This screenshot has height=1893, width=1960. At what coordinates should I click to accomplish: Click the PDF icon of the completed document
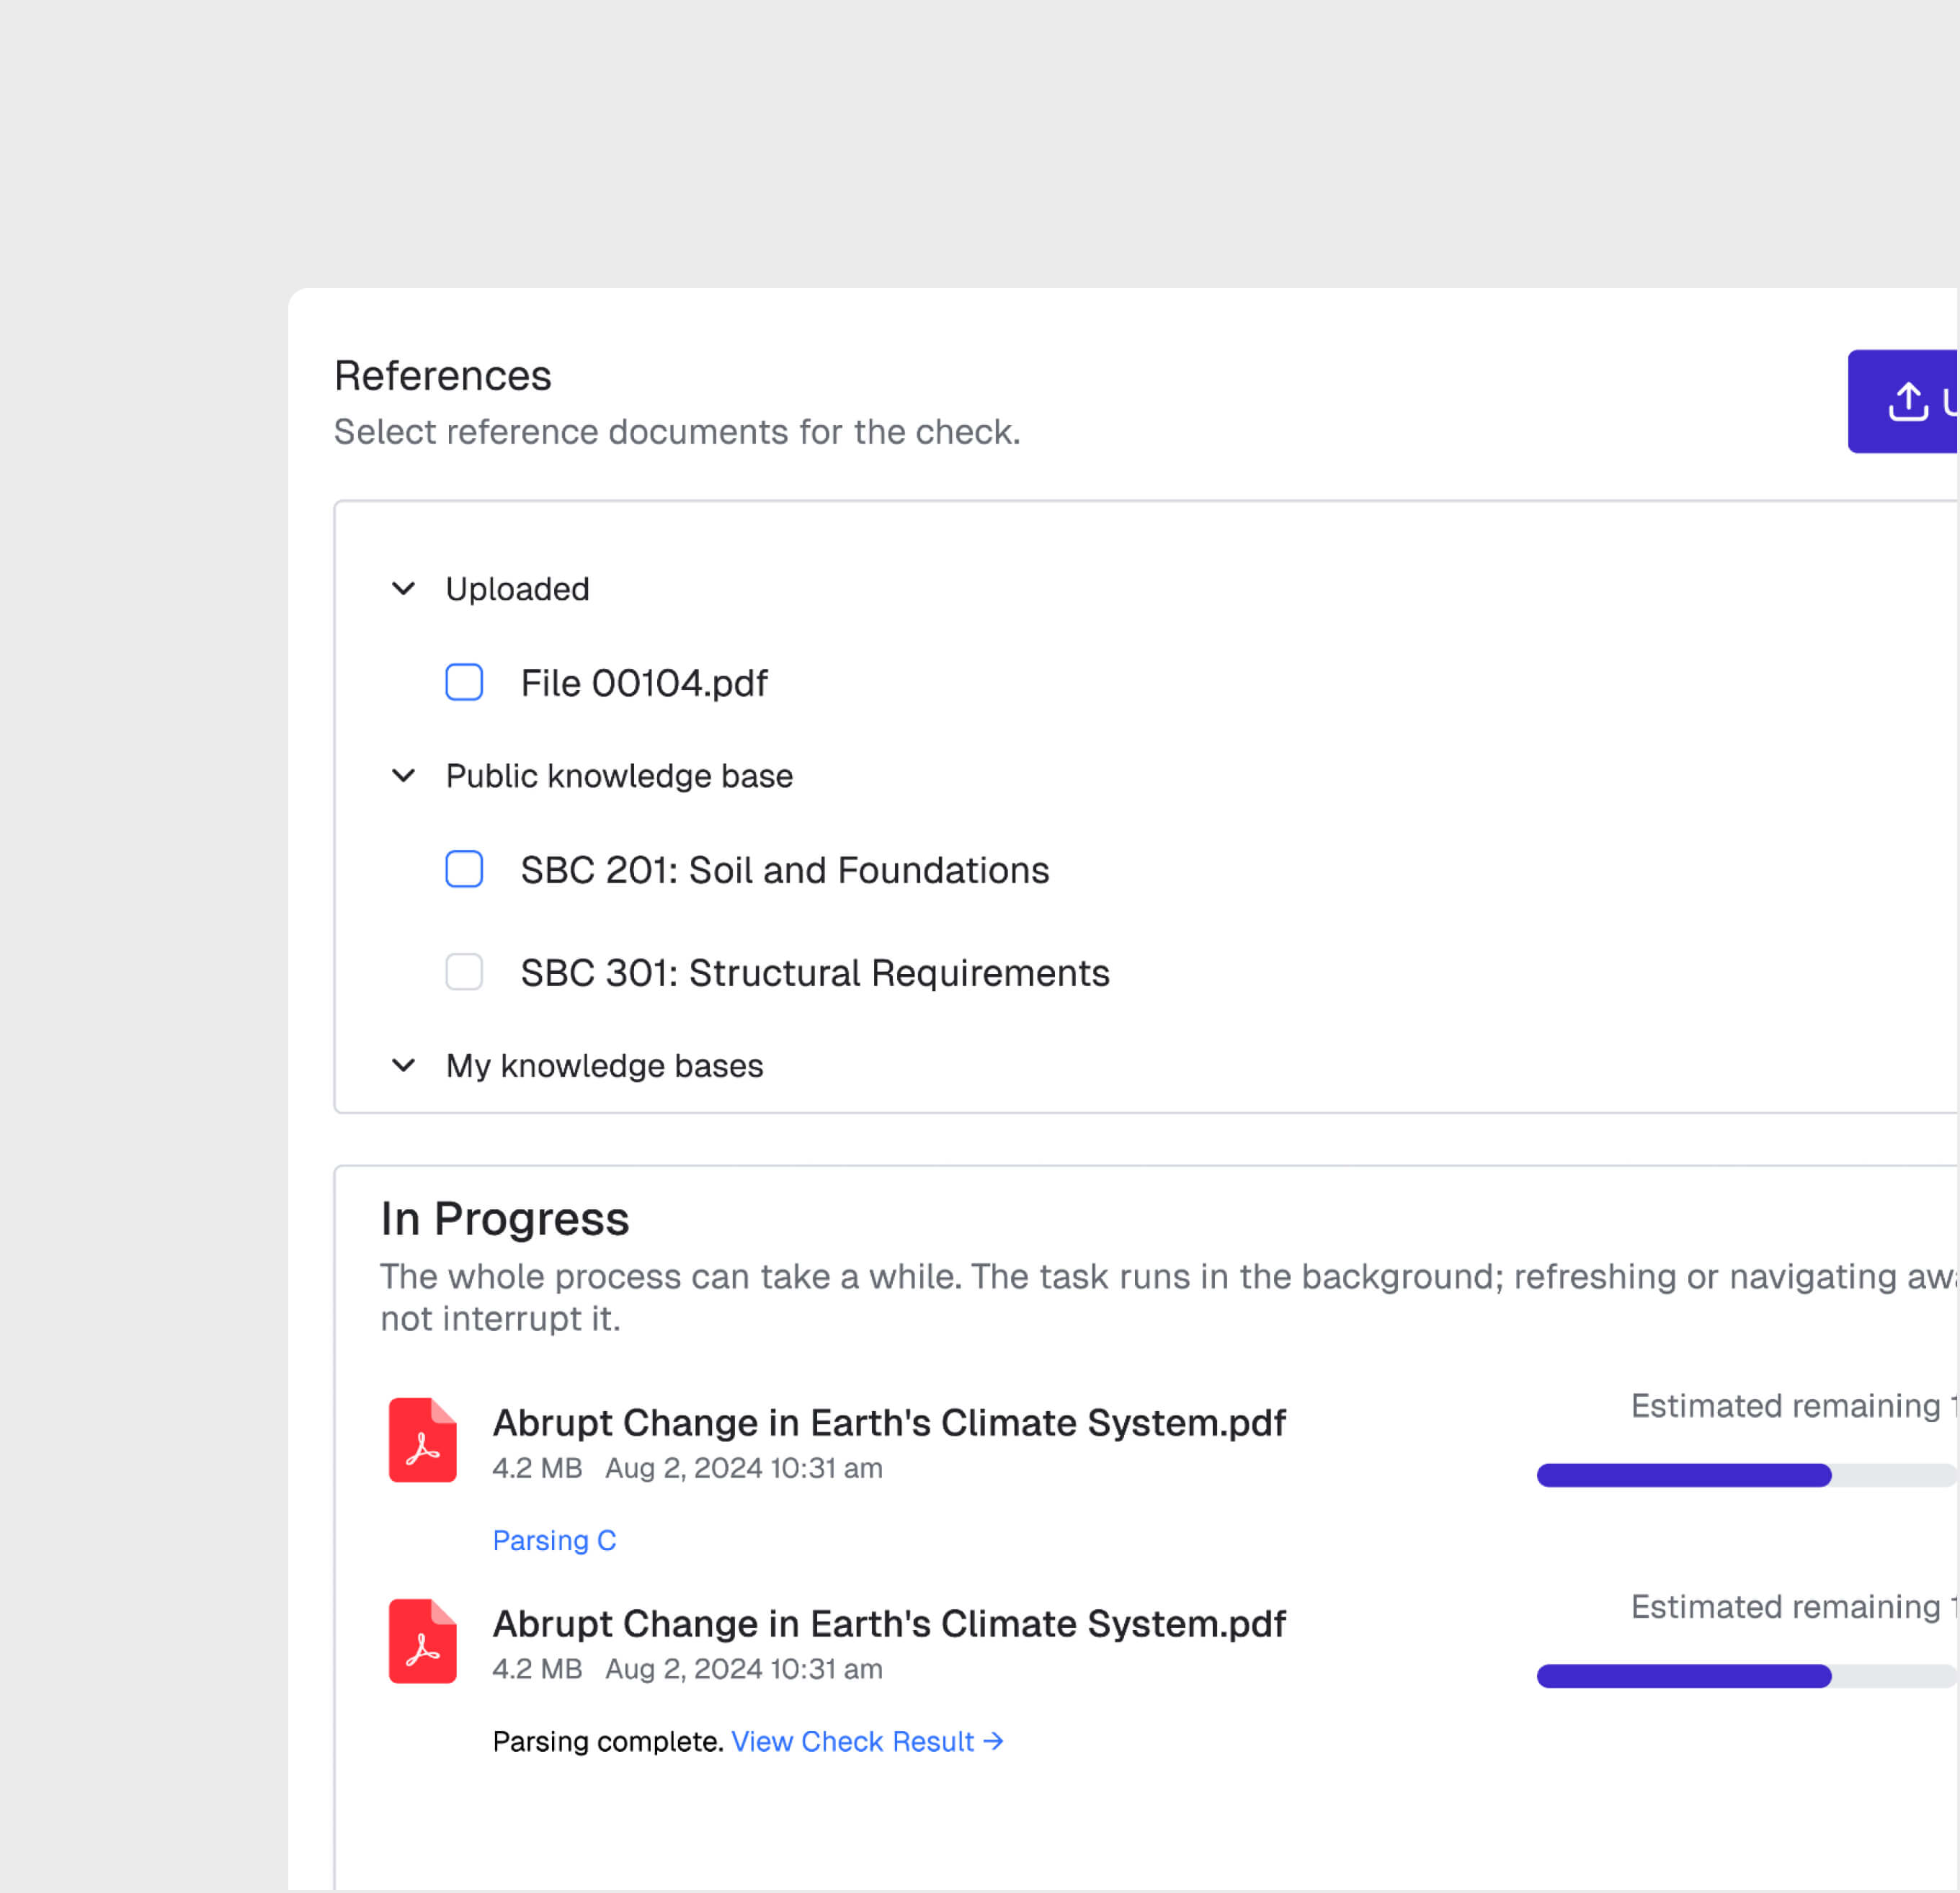click(422, 1640)
